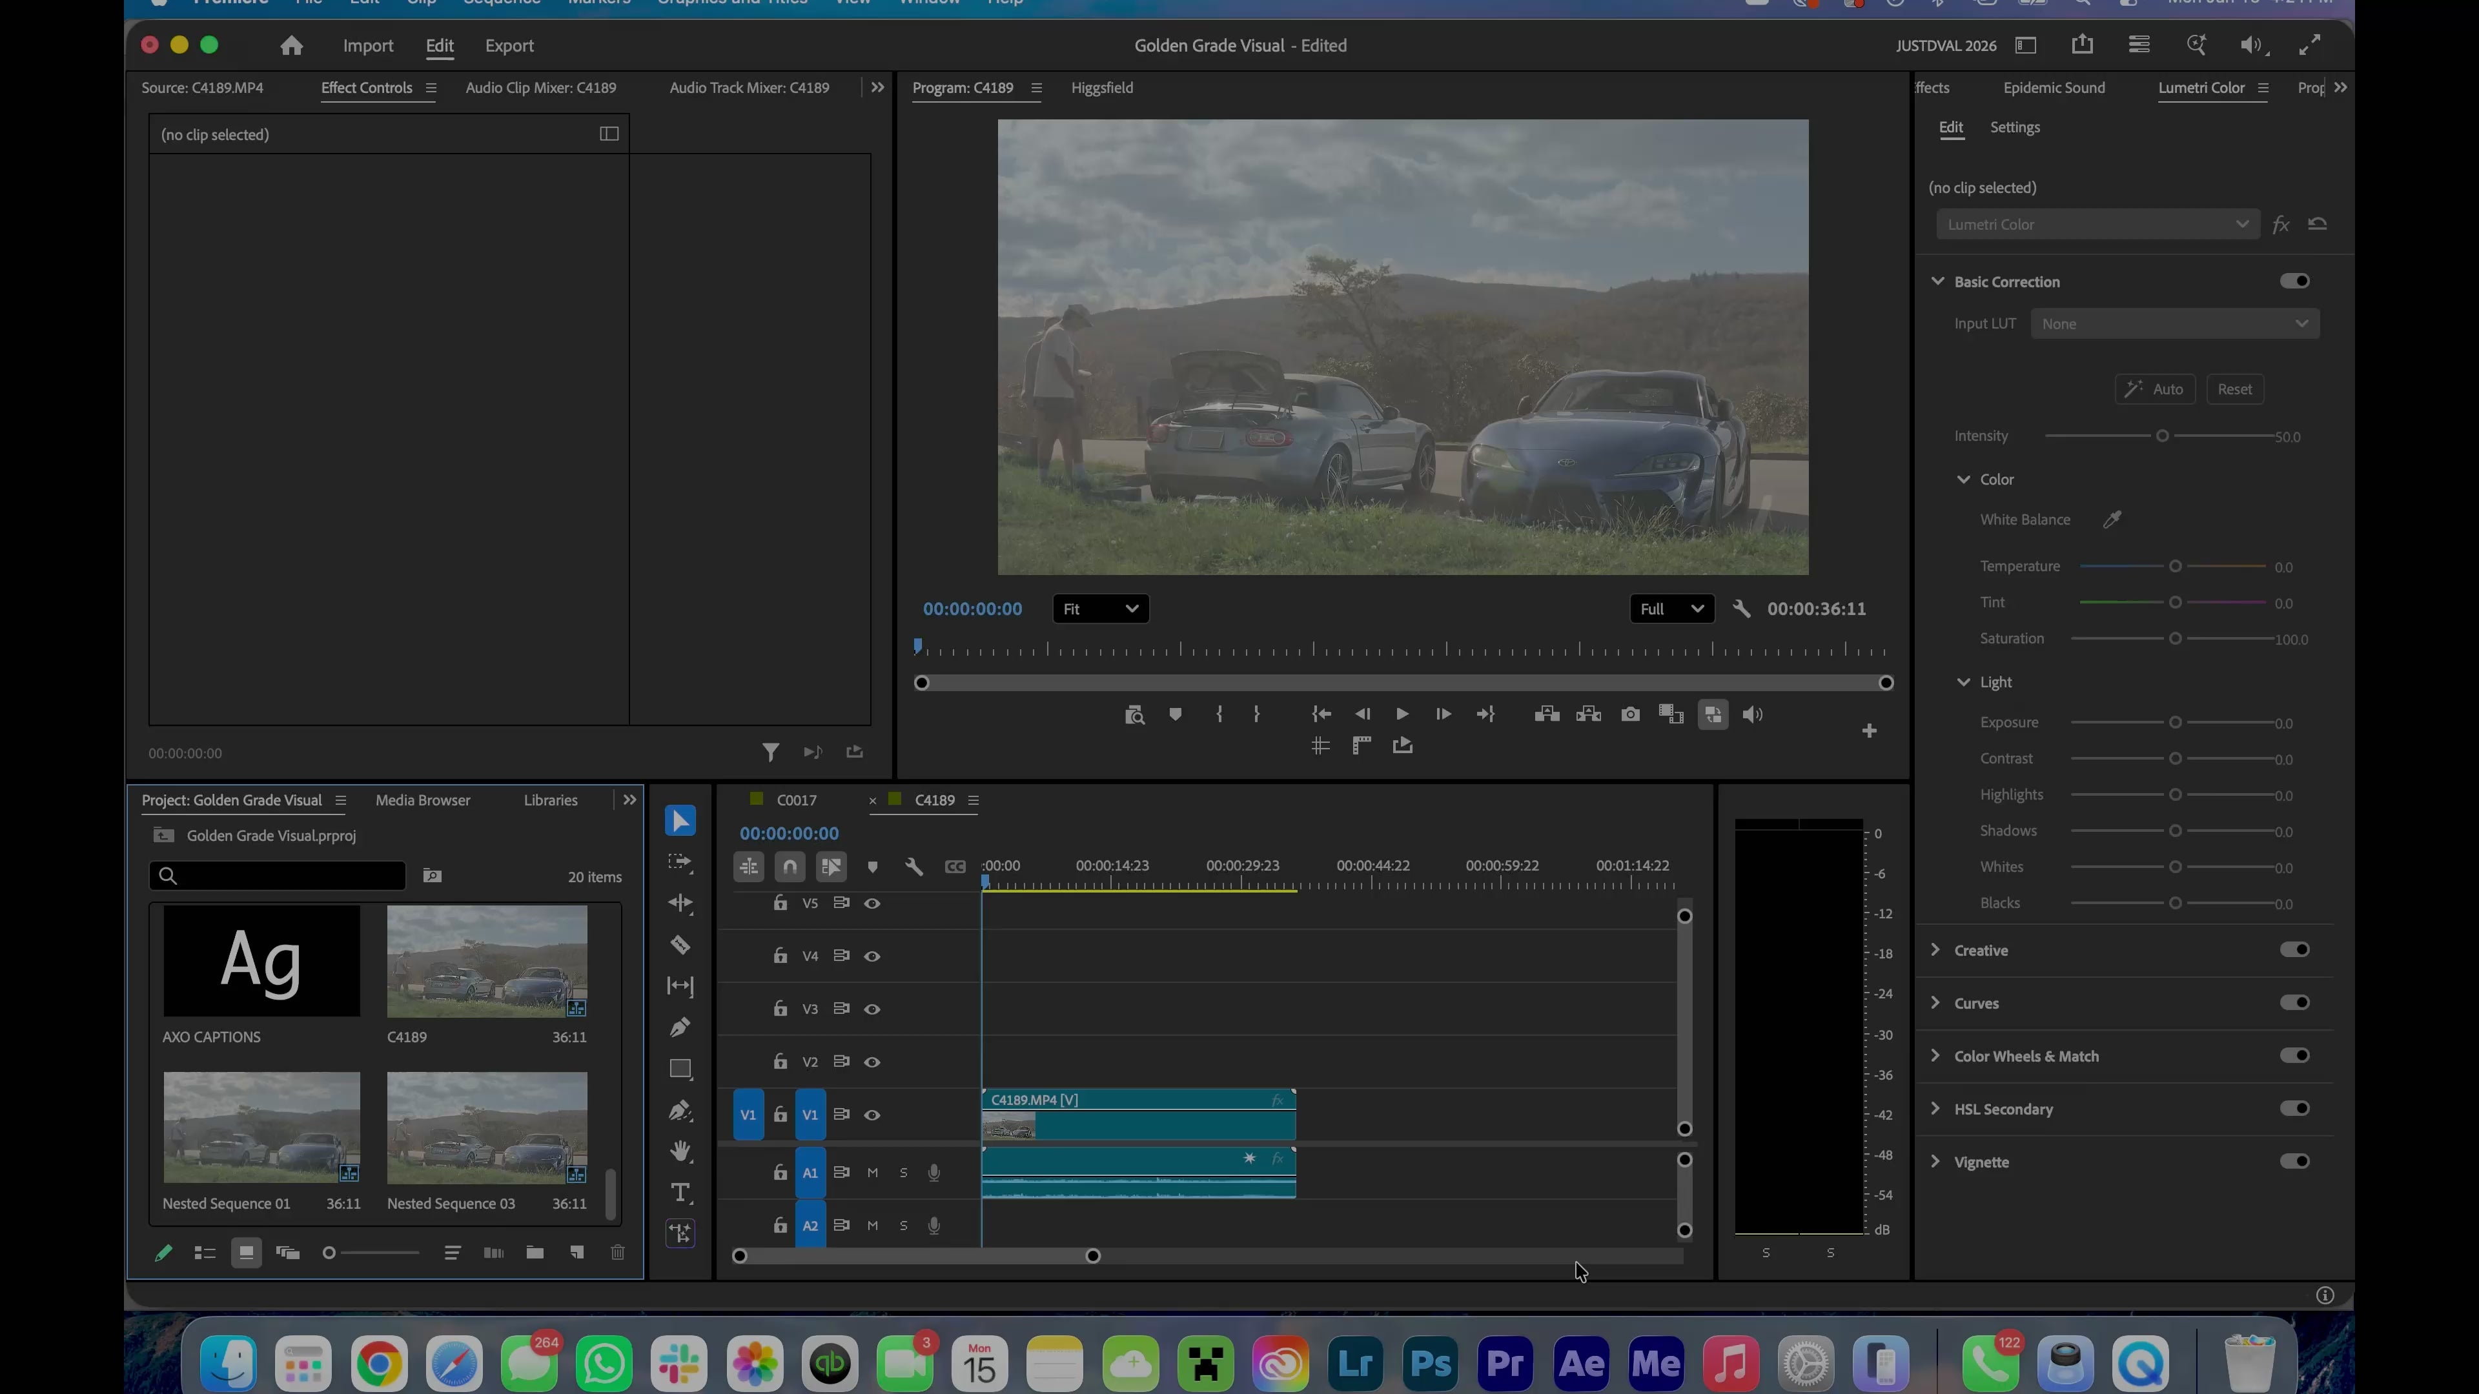Click the Button Editor plus icon

pyautogui.click(x=1869, y=731)
